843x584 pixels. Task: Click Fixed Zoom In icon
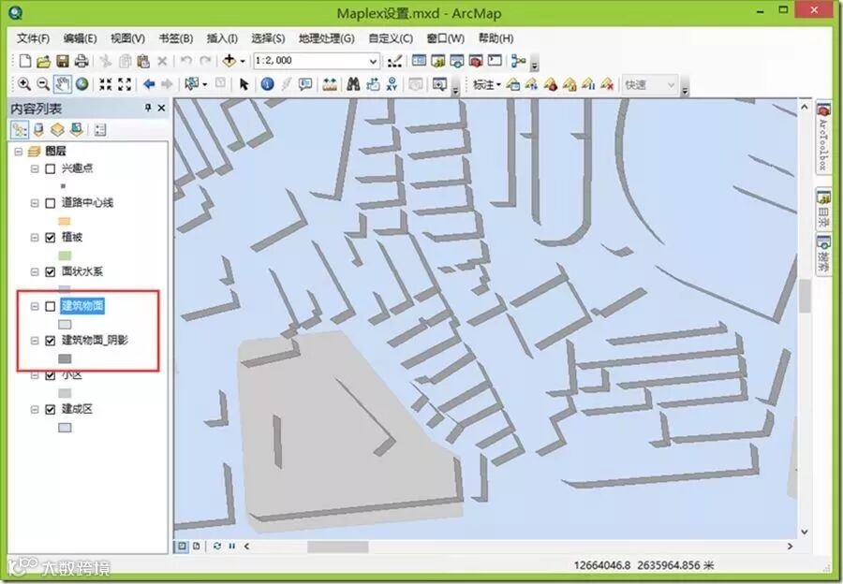pyautogui.click(x=105, y=84)
